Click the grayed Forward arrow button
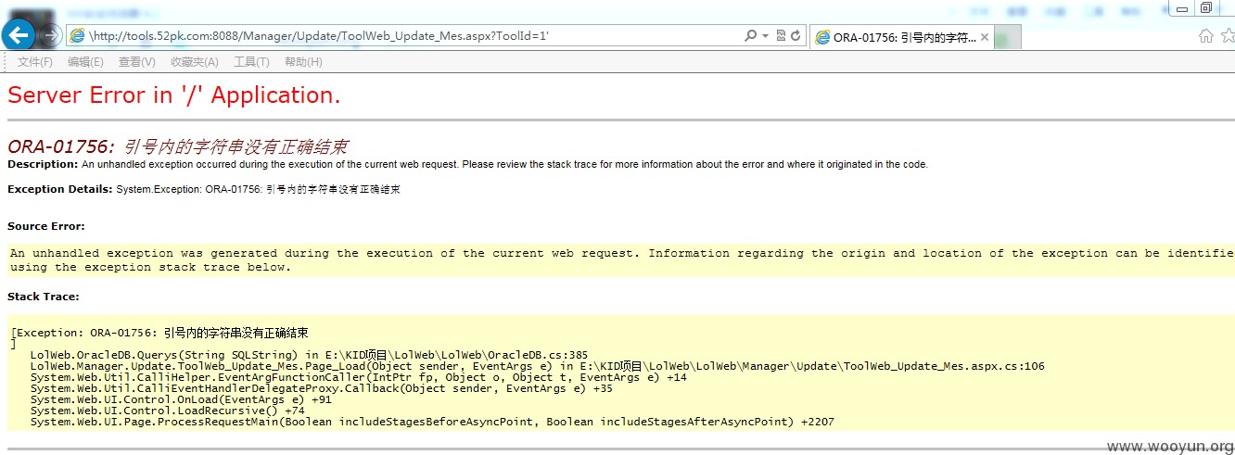 pos(52,35)
